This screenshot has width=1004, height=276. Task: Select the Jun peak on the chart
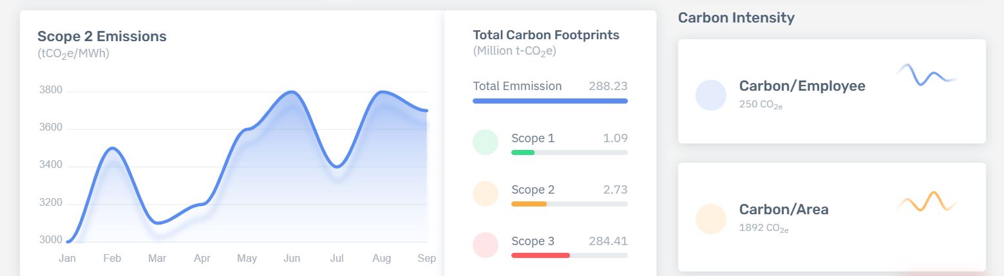point(292,92)
